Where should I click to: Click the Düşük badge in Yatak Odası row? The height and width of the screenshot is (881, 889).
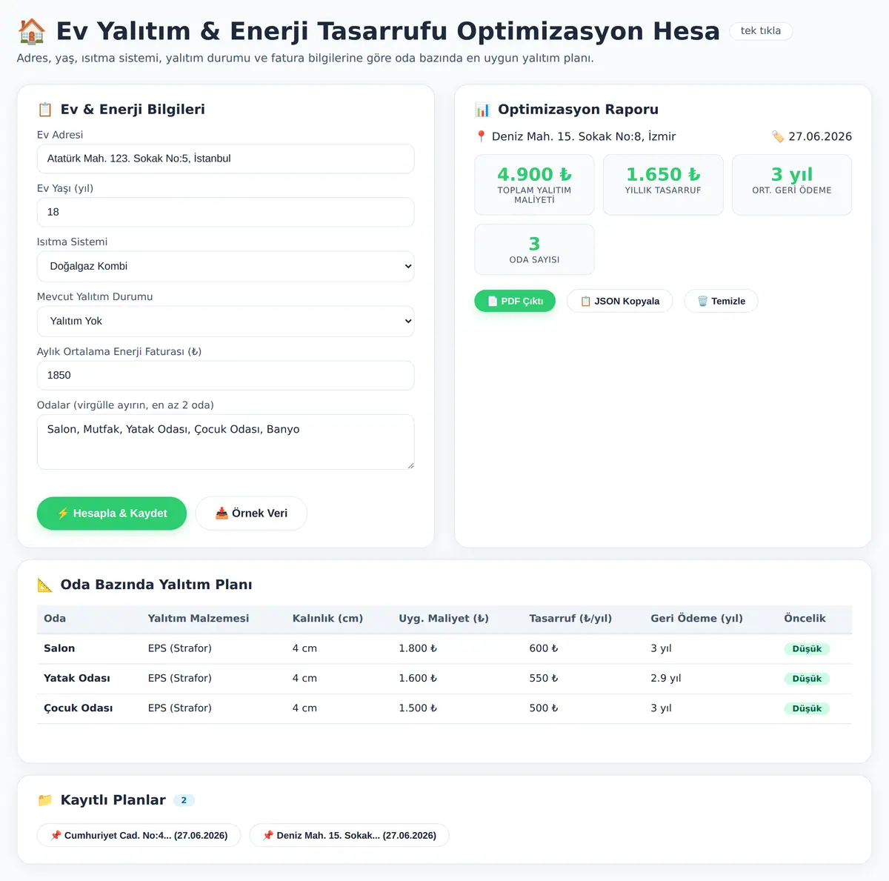pyautogui.click(x=807, y=679)
